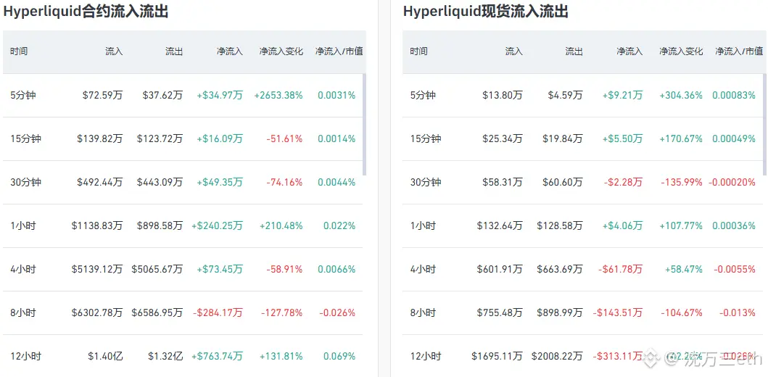768x377 pixels.
Task: Click the $58.31万 inflow cell
Action: (x=503, y=183)
